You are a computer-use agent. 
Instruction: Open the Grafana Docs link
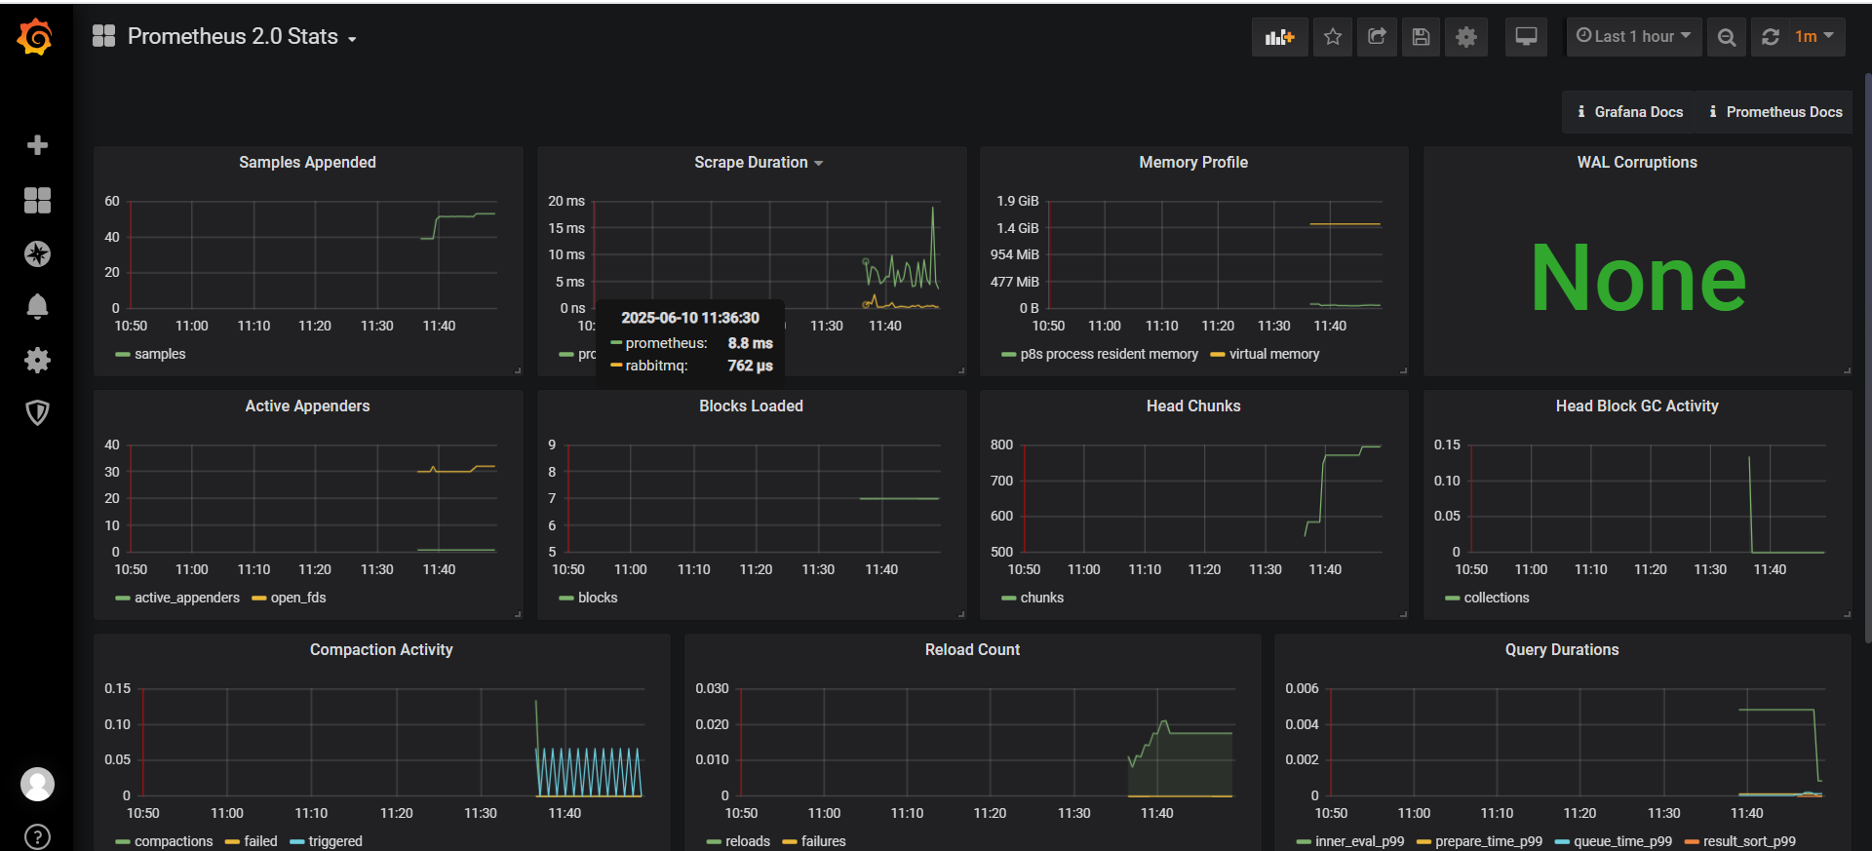1629,112
